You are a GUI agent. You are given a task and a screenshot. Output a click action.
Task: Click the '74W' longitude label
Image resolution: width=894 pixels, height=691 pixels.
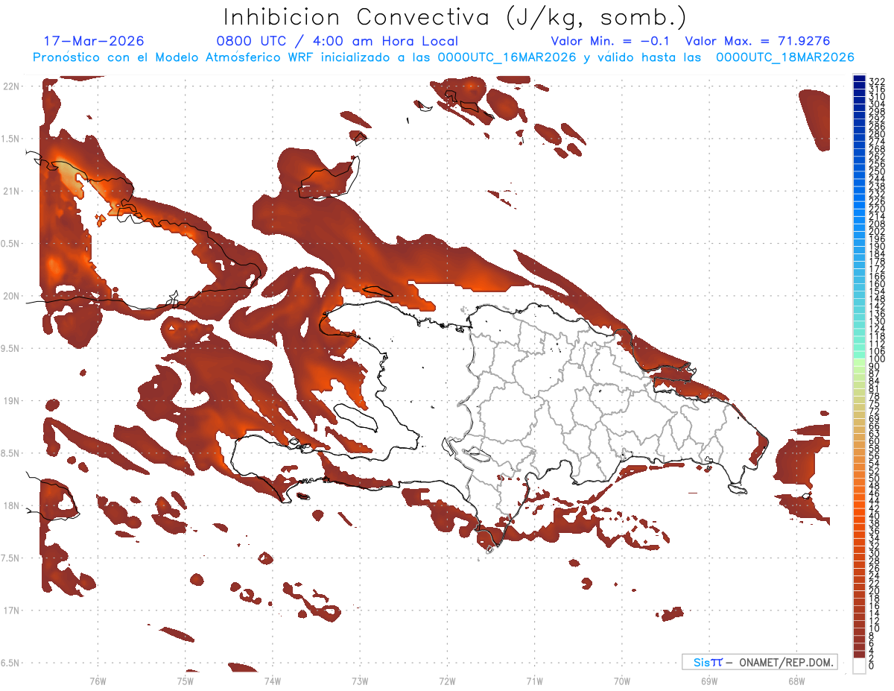click(x=272, y=680)
